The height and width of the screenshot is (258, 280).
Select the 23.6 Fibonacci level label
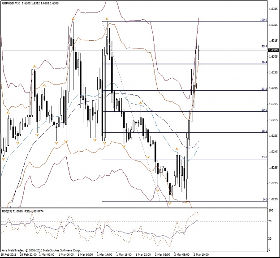tap(264, 157)
